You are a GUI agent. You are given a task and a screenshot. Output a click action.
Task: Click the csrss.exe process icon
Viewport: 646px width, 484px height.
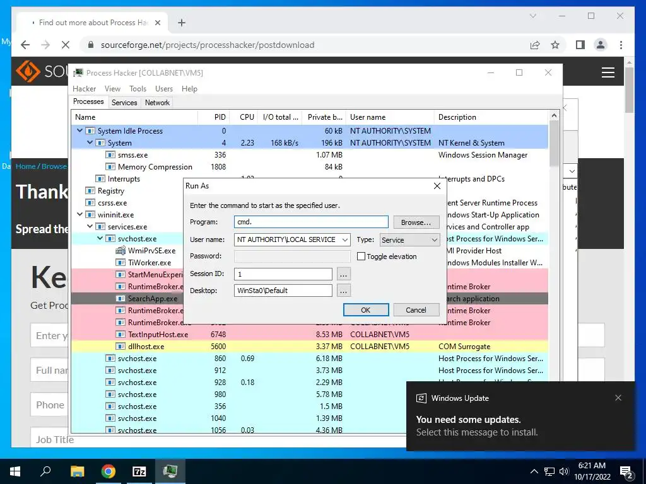click(x=90, y=202)
